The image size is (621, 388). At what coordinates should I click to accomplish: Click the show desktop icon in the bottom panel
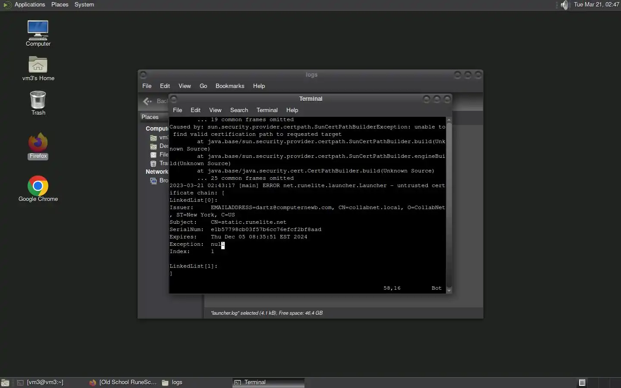(x=5, y=382)
